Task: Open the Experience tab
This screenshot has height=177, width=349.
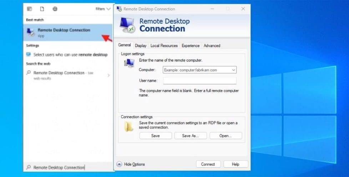Action: tap(191, 46)
